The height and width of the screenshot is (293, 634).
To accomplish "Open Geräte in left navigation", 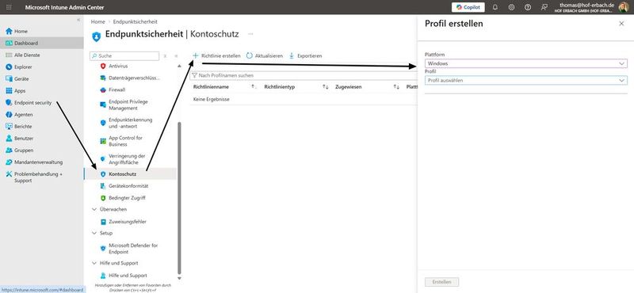I will tap(21, 79).
